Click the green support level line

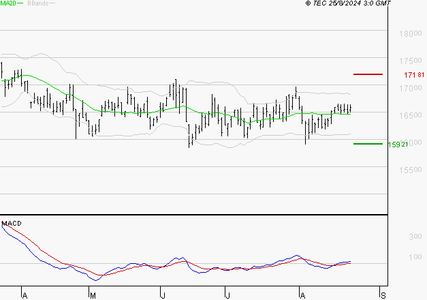tap(368, 144)
